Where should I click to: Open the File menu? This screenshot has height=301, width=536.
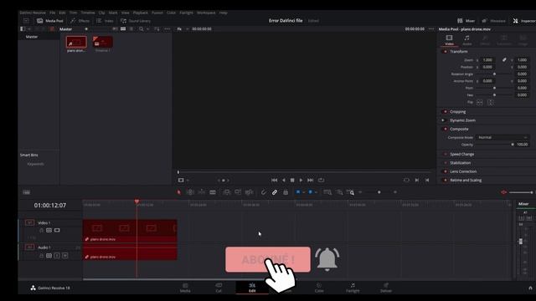pyautogui.click(x=52, y=13)
